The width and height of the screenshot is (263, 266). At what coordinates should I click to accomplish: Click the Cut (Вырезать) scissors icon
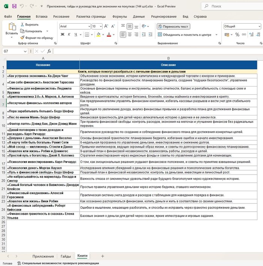pyautogui.click(x=23, y=24)
